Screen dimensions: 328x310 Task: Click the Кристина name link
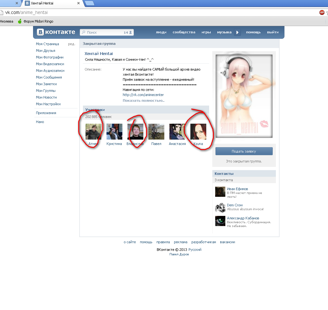(114, 144)
